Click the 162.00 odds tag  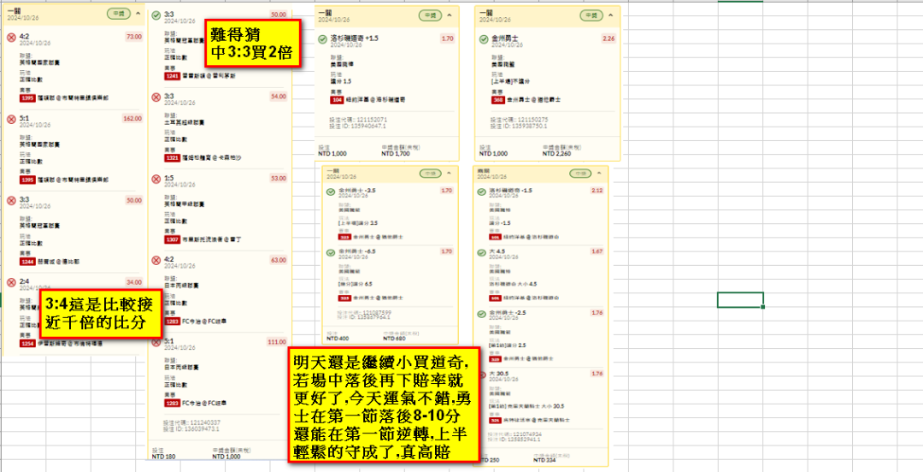(132, 119)
